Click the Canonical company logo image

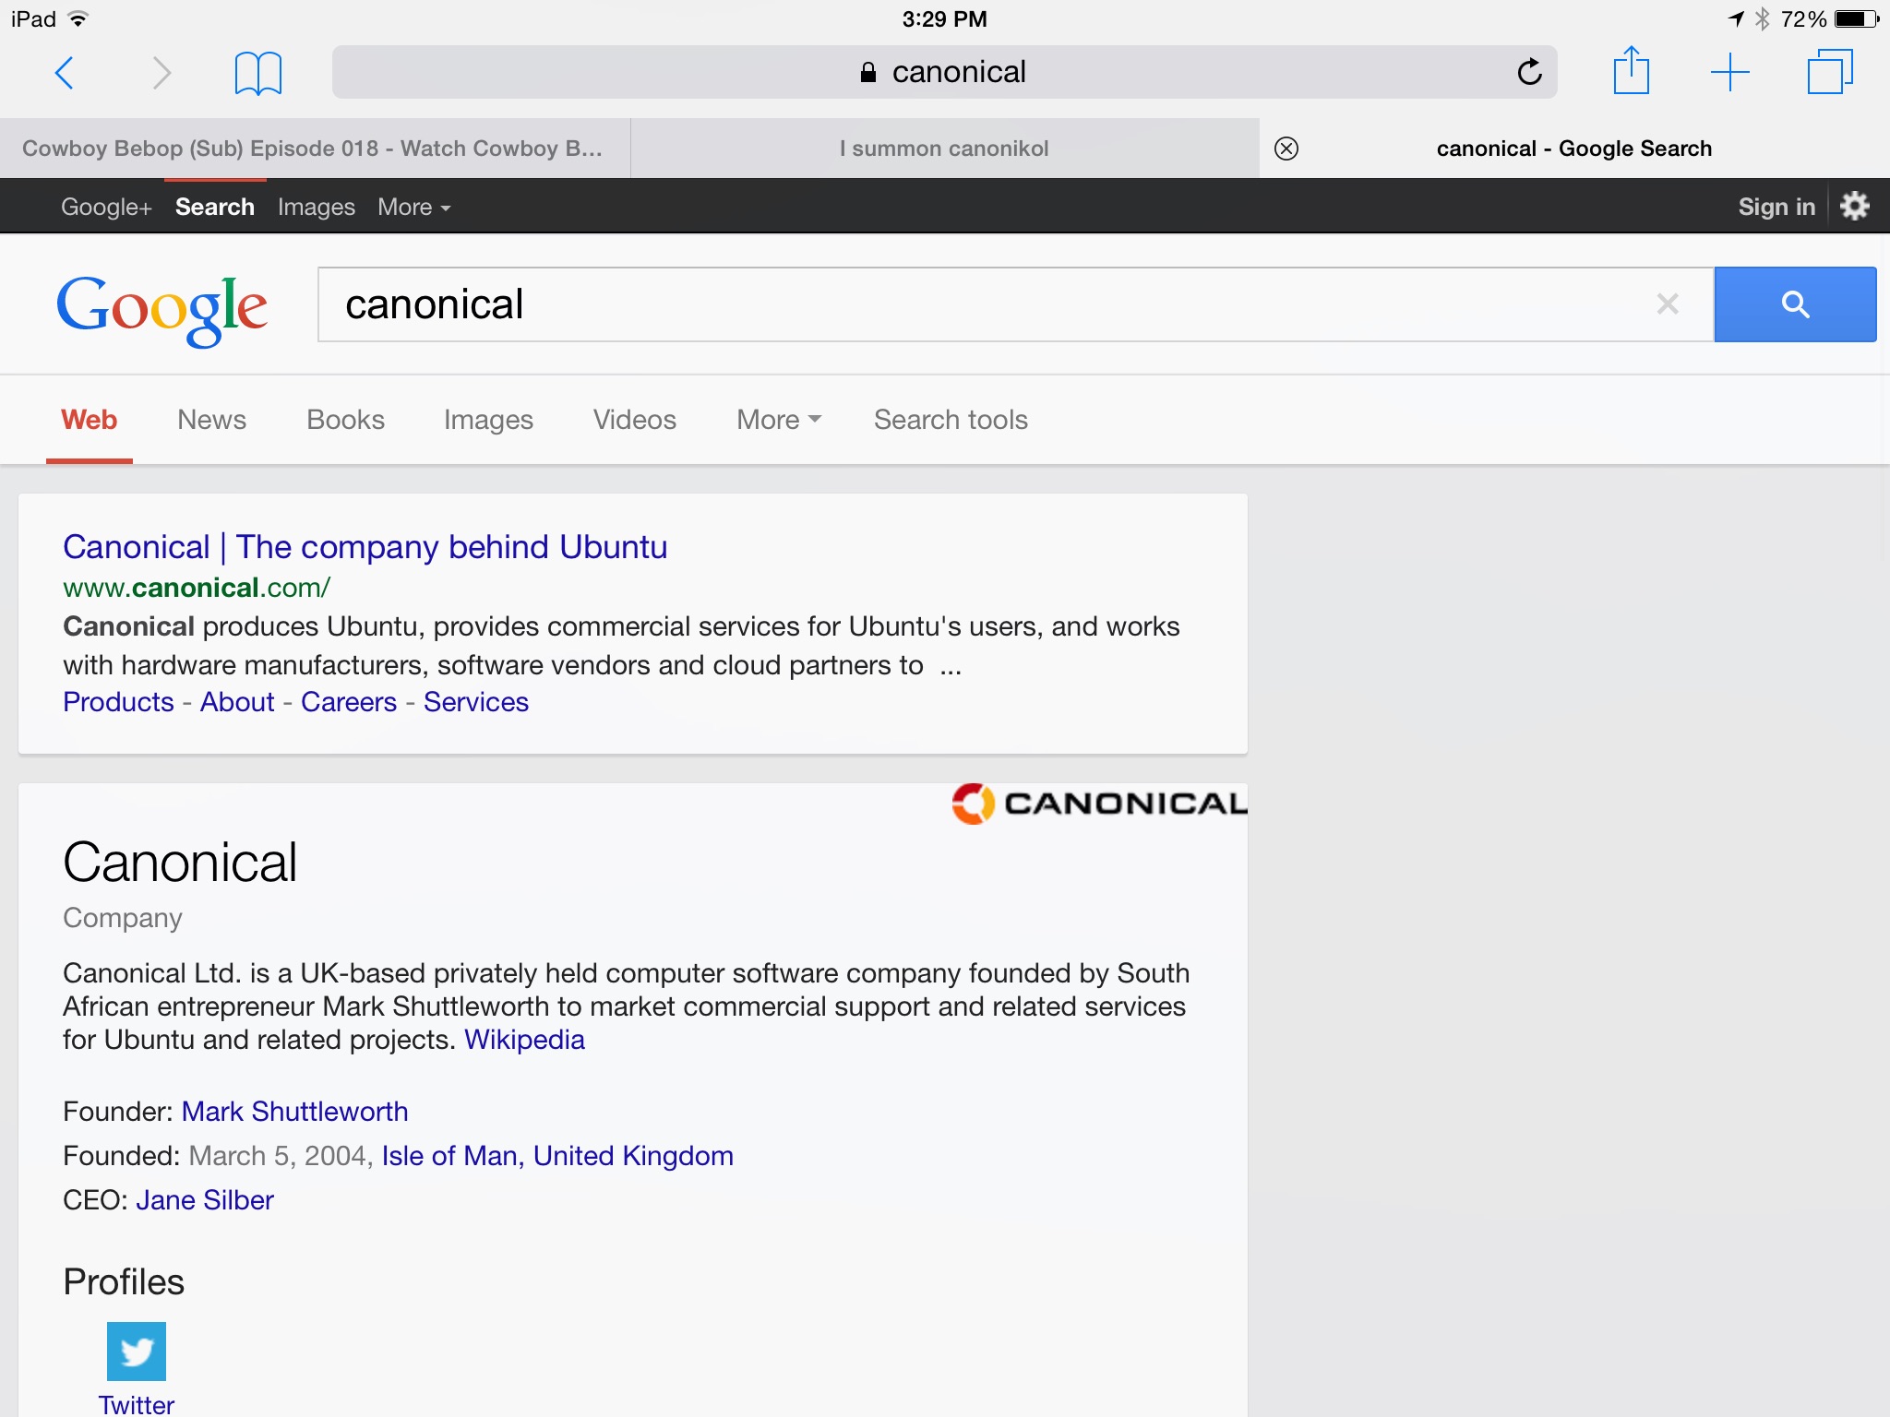pos(1099,804)
